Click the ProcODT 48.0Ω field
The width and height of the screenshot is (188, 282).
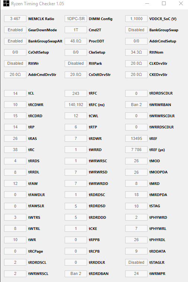pos(76,41)
